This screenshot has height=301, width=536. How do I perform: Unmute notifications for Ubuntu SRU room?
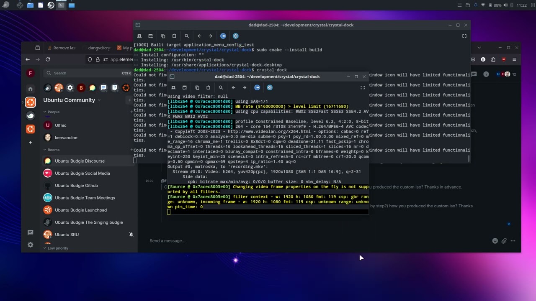(x=131, y=235)
